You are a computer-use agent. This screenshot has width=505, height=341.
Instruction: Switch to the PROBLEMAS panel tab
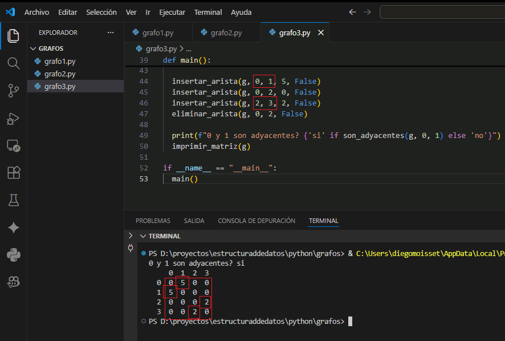(x=153, y=221)
